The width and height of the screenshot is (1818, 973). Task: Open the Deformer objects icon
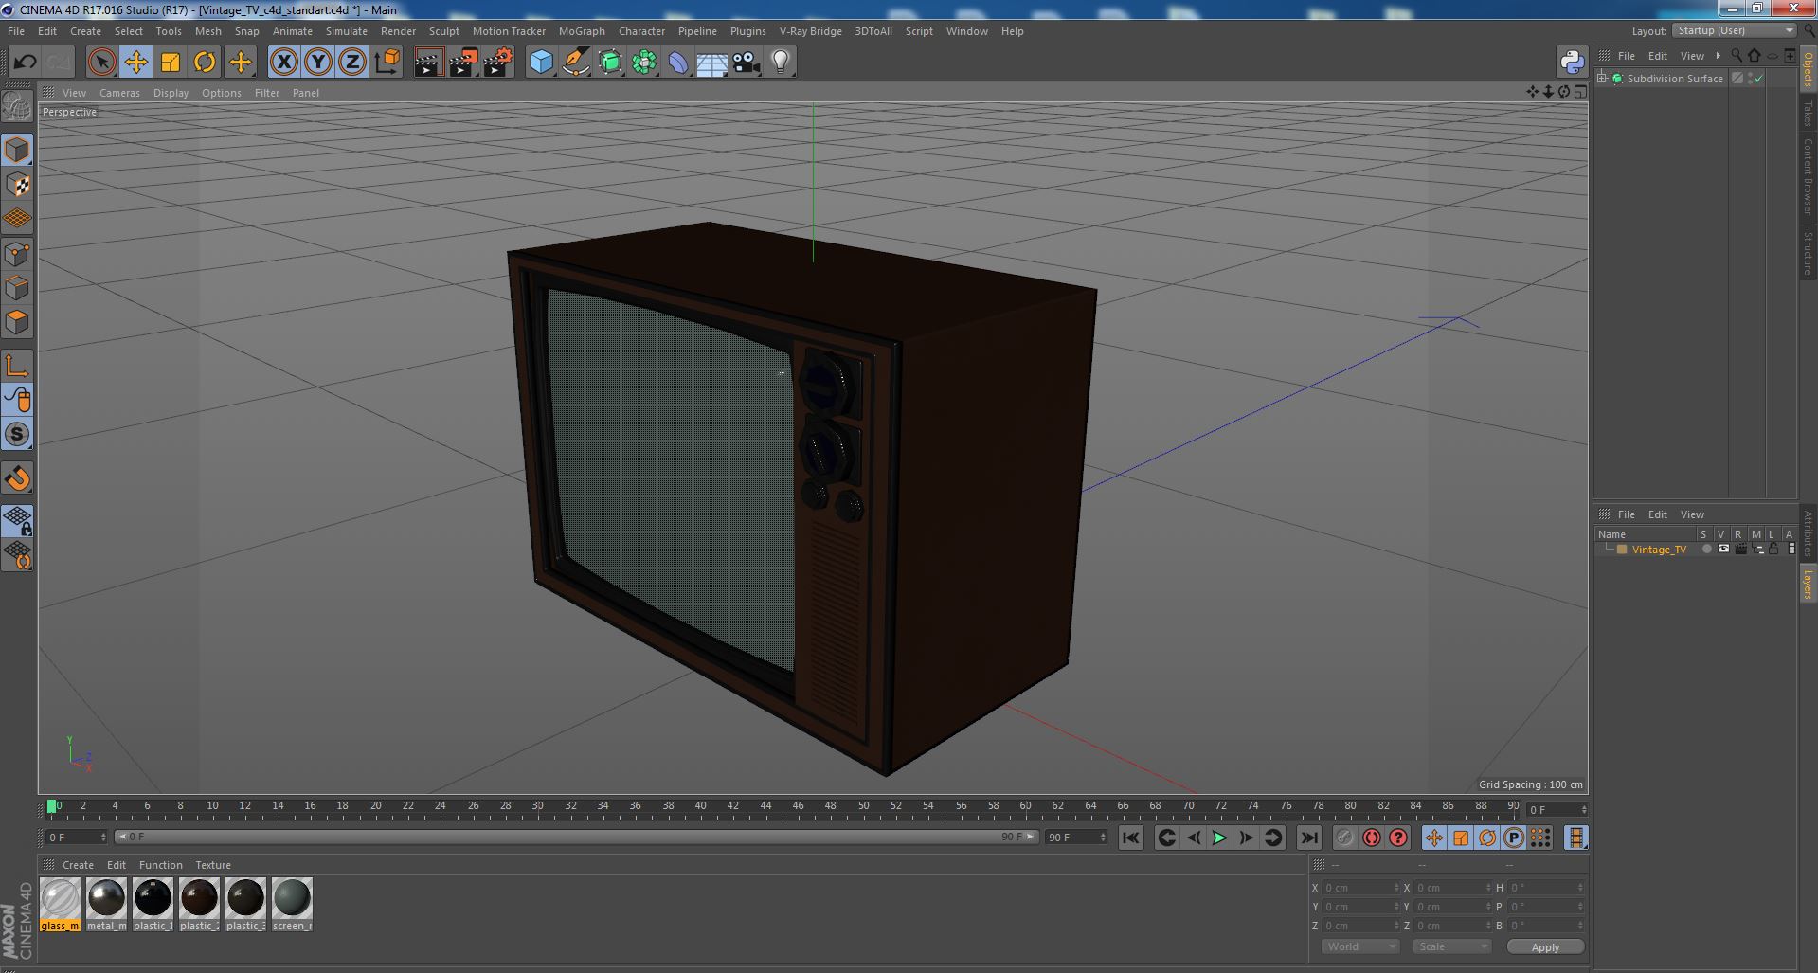[x=678, y=63]
